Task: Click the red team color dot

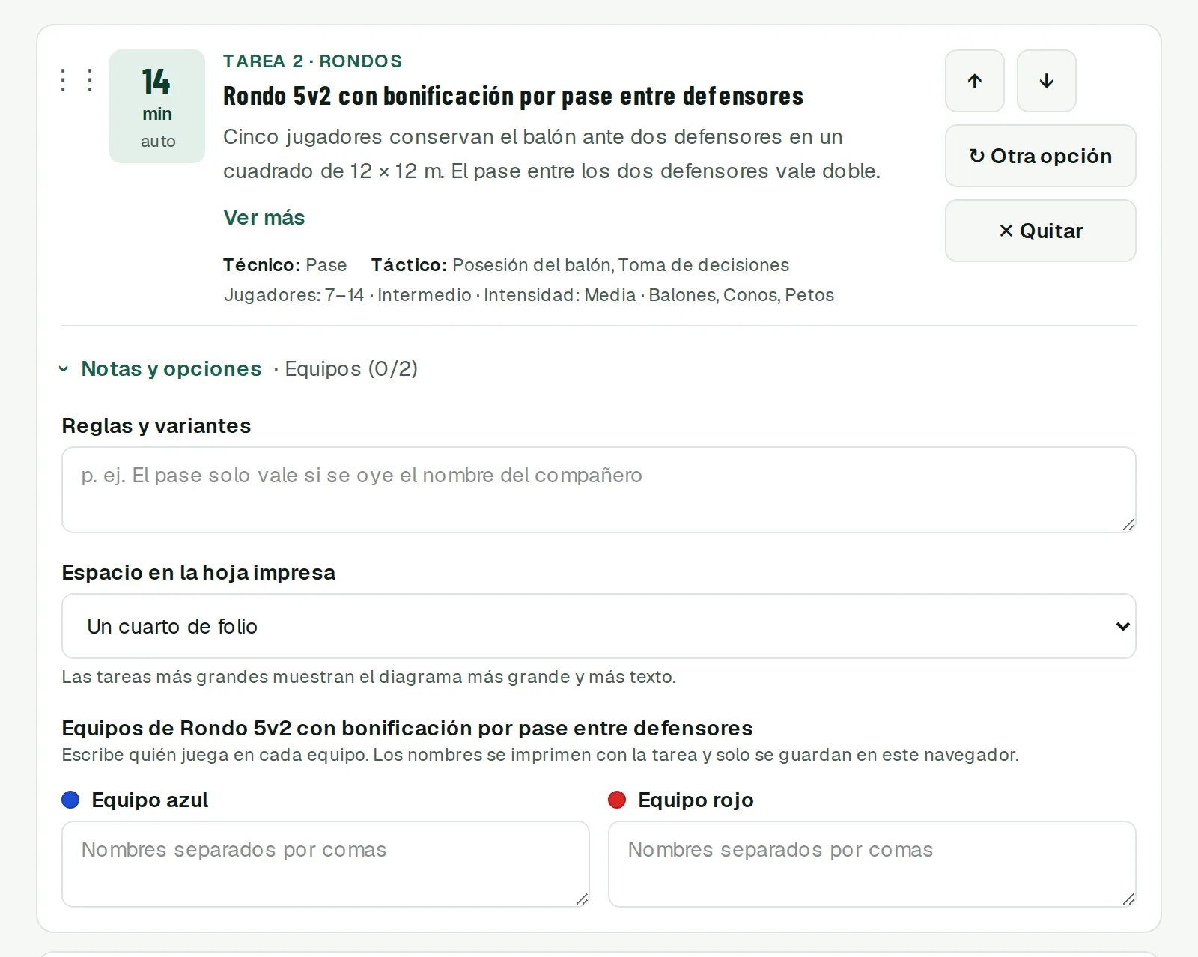Action: [617, 800]
